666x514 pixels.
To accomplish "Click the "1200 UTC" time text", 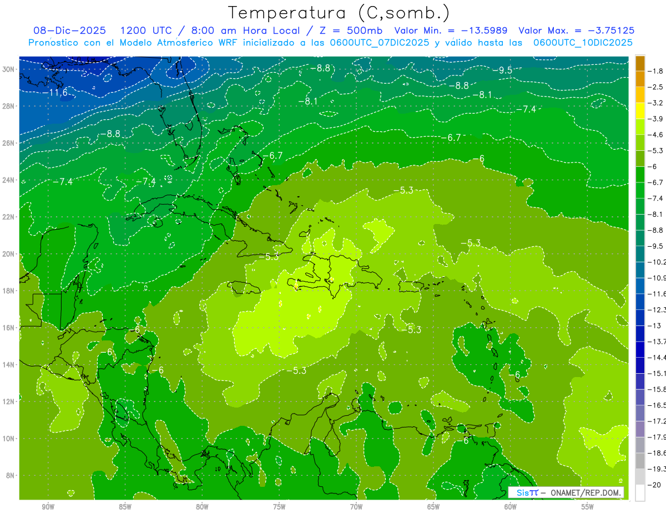I will tap(146, 30).
